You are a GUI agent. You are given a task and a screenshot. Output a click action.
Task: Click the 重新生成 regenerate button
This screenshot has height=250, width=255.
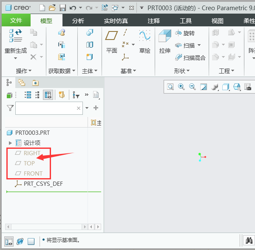tap(16, 43)
